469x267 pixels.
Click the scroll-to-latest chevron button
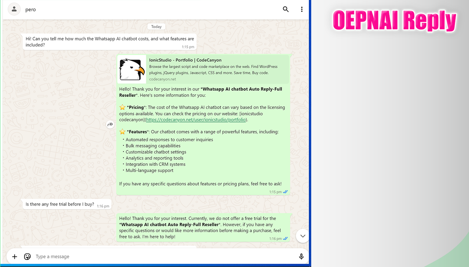[x=302, y=236]
